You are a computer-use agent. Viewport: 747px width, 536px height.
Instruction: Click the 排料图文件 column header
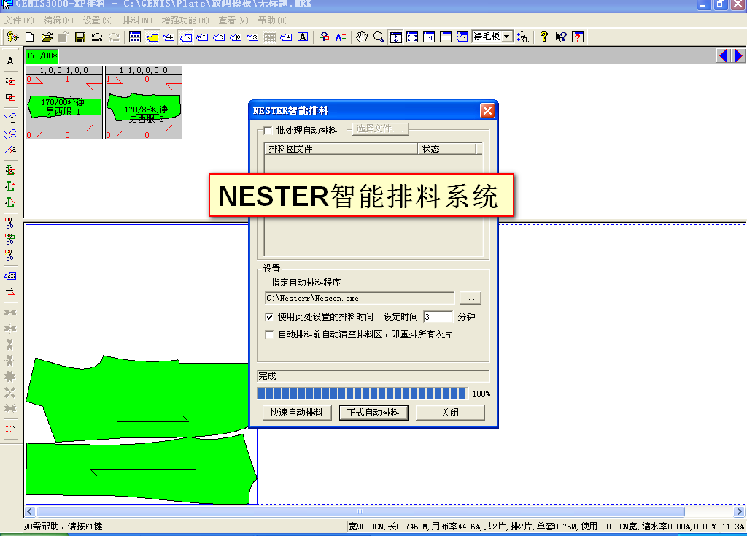[341, 149]
